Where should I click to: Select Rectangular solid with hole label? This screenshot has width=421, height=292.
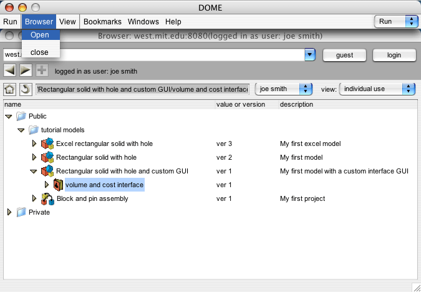tap(96, 157)
